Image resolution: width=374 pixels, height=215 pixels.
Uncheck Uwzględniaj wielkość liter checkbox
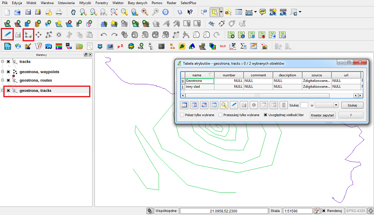point(266,115)
